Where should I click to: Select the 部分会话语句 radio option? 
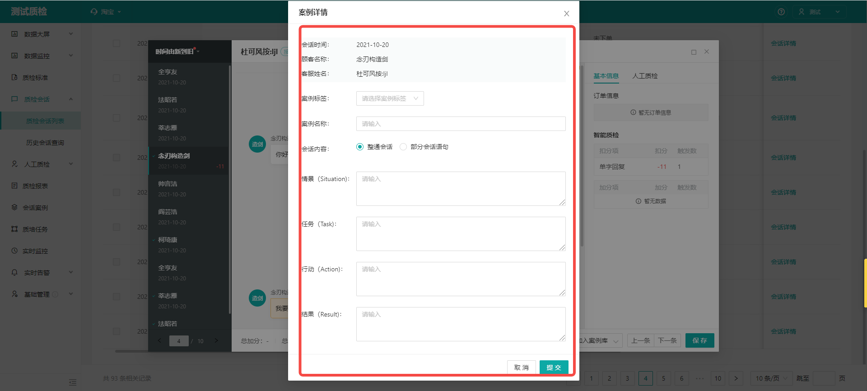click(403, 147)
